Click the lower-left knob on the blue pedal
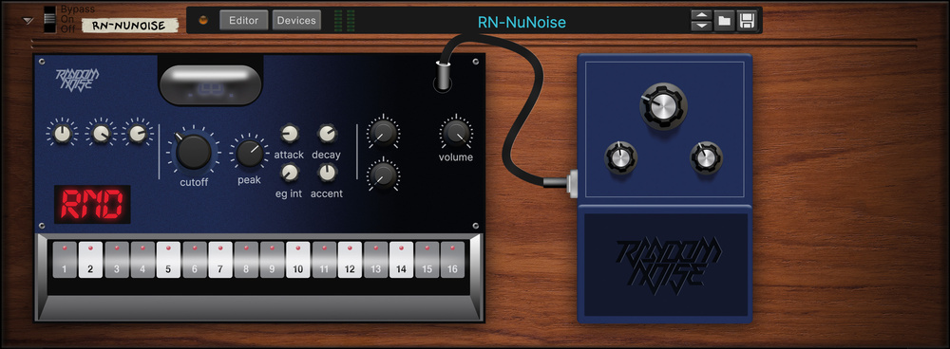The image size is (950, 349). [x=621, y=157]
